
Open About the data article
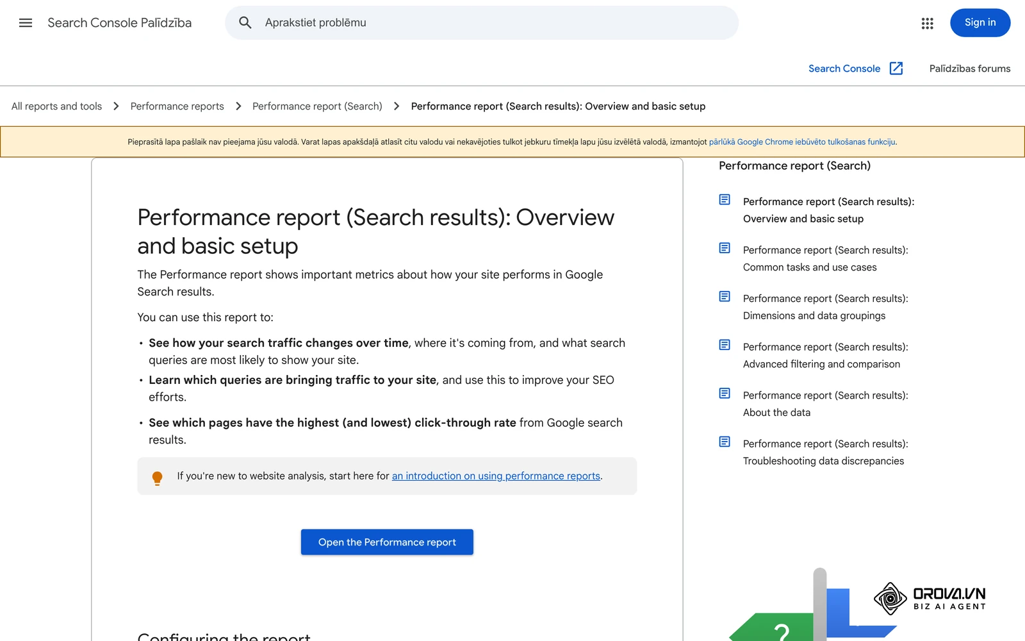pos(826,404)
